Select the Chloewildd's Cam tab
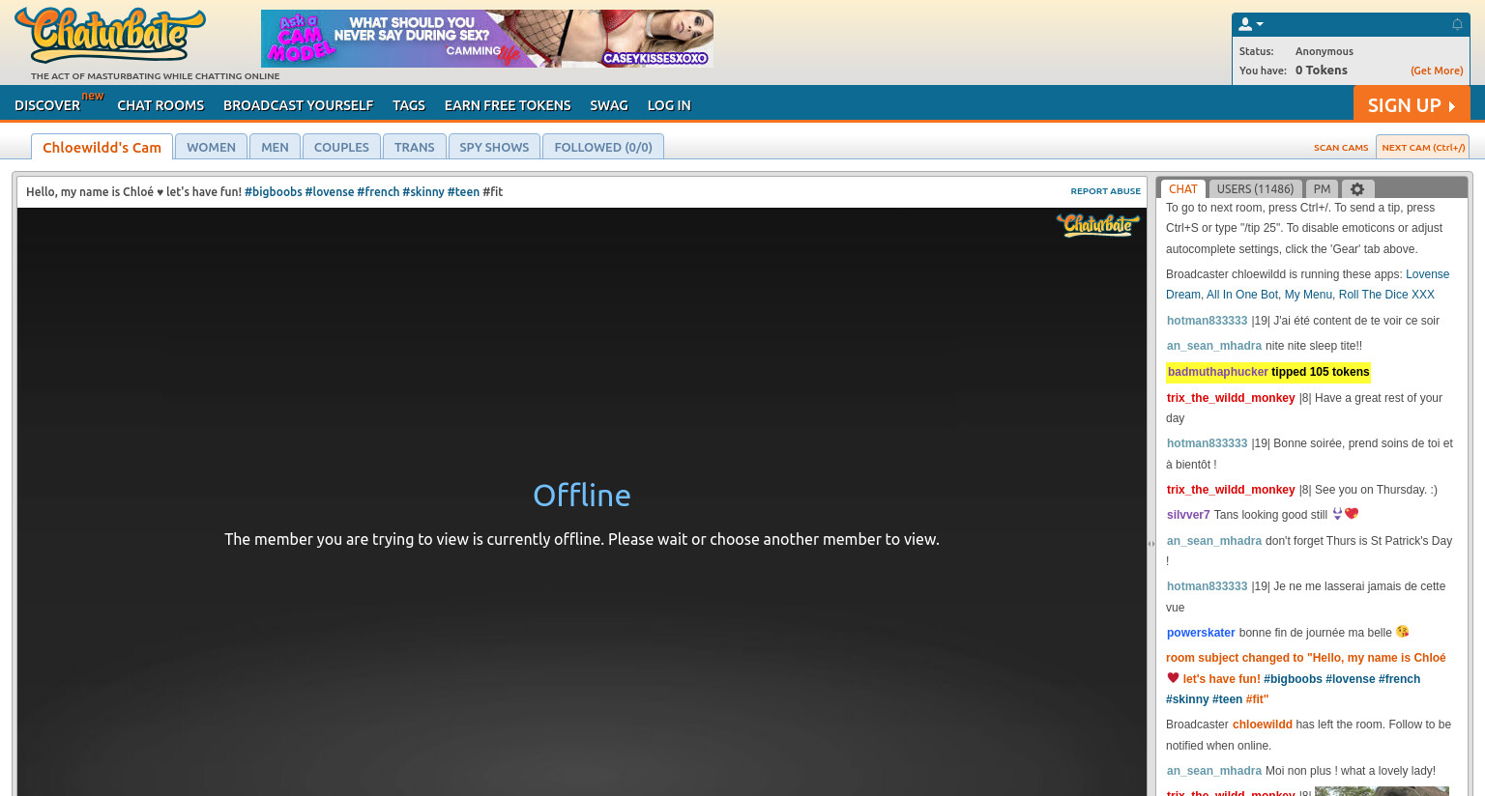This screenshot has height=796, width=1485. [x=102, y=147]
